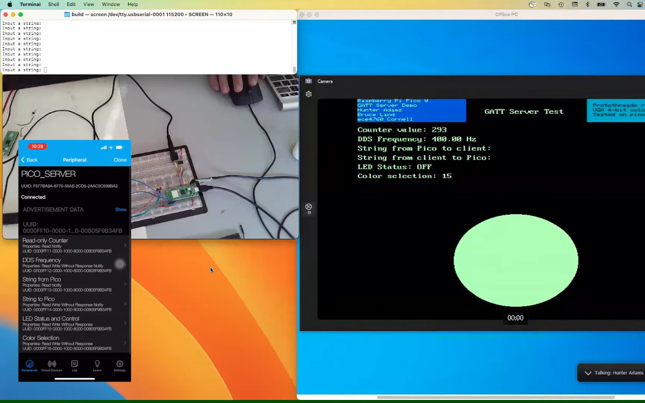Show the advertisement data

(120, 210)
